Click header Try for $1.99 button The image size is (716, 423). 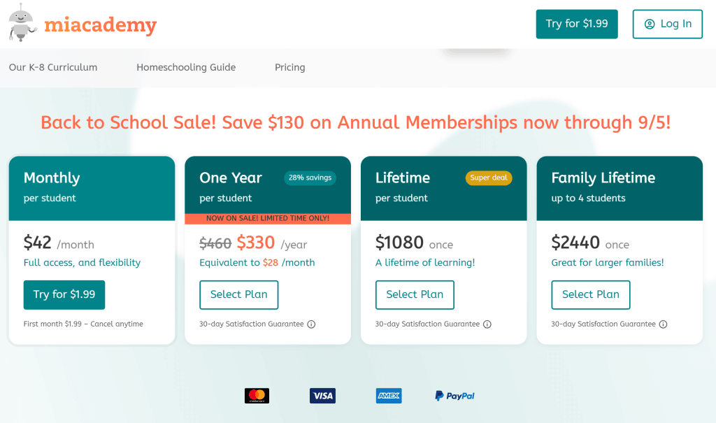[x=577, y=24]
